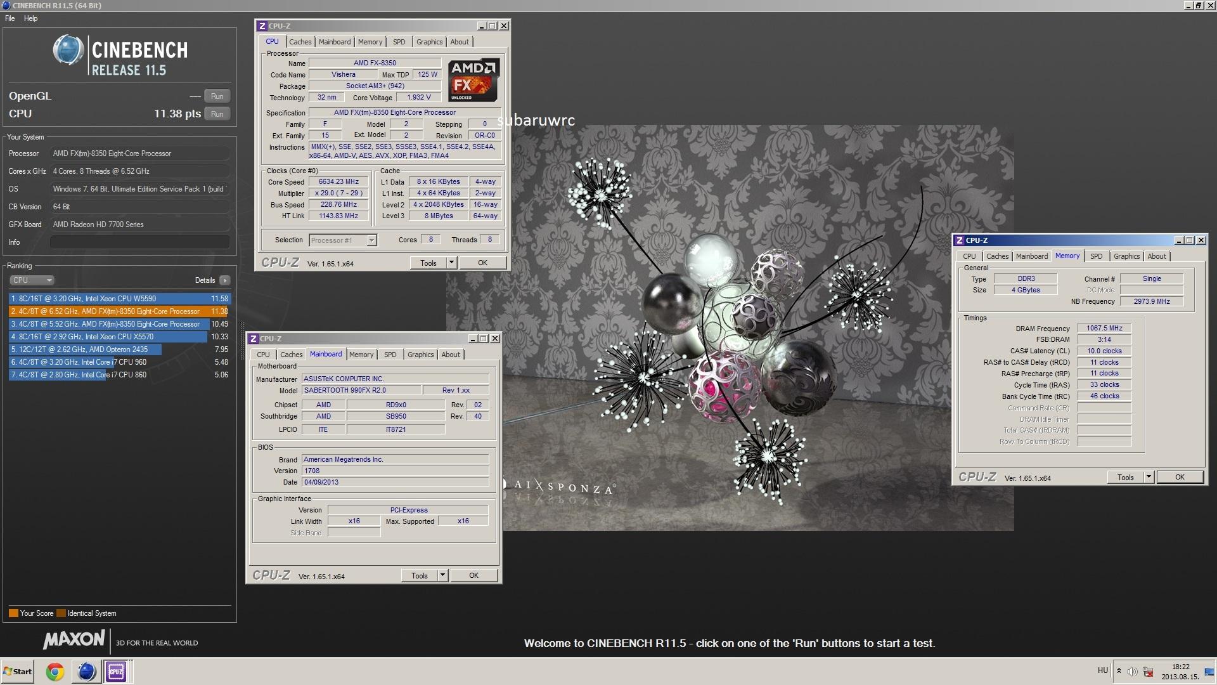Image resolution: width=1217 pixels, height=685 pixels.
Task: Open the ranking CPU dropdown
Action: point(32,280)
